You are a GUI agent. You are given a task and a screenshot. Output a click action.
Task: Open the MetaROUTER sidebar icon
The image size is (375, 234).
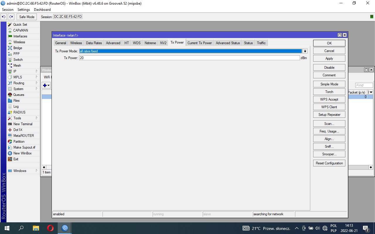(x=10, y=136)
